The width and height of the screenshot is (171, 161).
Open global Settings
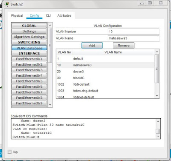point(29,31)
